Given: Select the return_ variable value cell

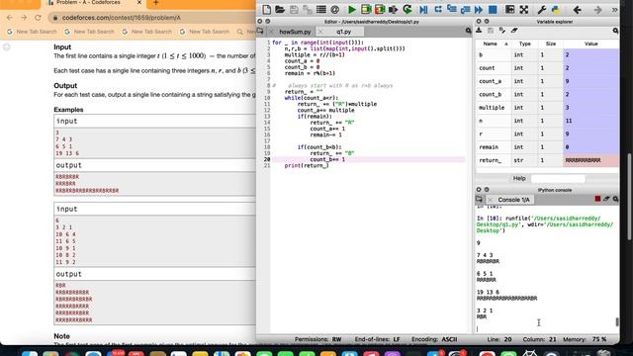Looking at the screenshot, I should coord(591,160).
